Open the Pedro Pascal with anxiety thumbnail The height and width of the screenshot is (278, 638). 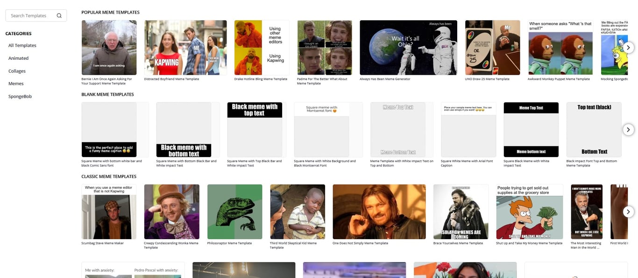[x=133, y=270]
